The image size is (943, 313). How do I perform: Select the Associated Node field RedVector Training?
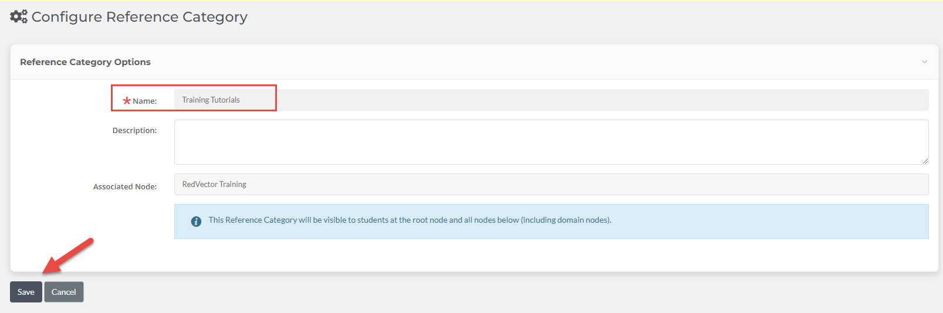pyautogui.click(x=551, y=184)
